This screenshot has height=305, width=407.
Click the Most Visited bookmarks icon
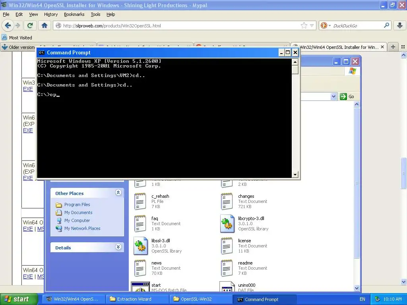(4, 38)
